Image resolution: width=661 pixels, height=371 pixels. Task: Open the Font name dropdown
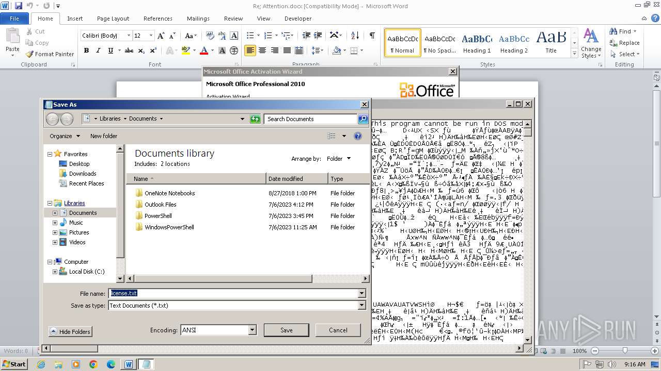[129, 36]
